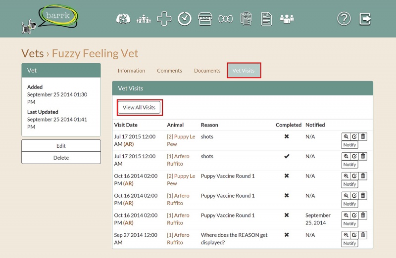Delete the Sep 27 2014 visit
396x258 pixels.
click(363, 235)
